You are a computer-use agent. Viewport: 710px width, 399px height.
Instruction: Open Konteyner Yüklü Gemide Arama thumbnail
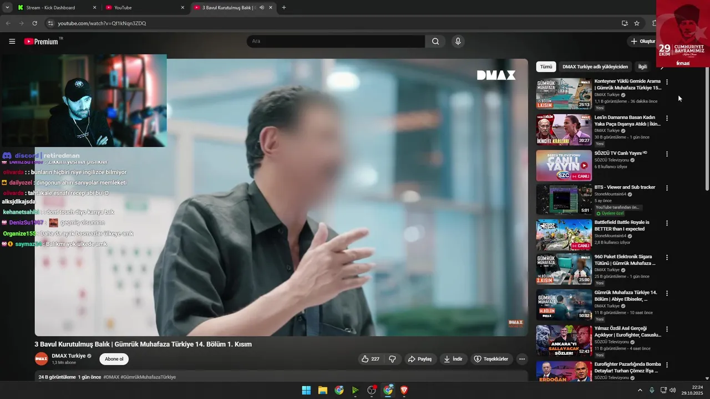(x=564, y=94)
